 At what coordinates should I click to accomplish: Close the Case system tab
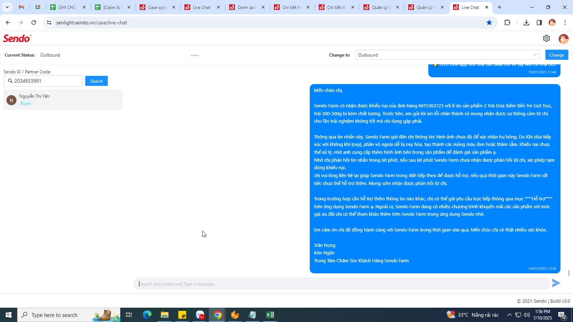(174, 7)
